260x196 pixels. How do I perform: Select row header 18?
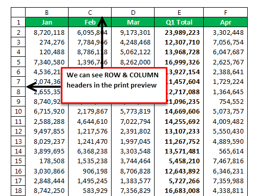click(x=18, y=190)
